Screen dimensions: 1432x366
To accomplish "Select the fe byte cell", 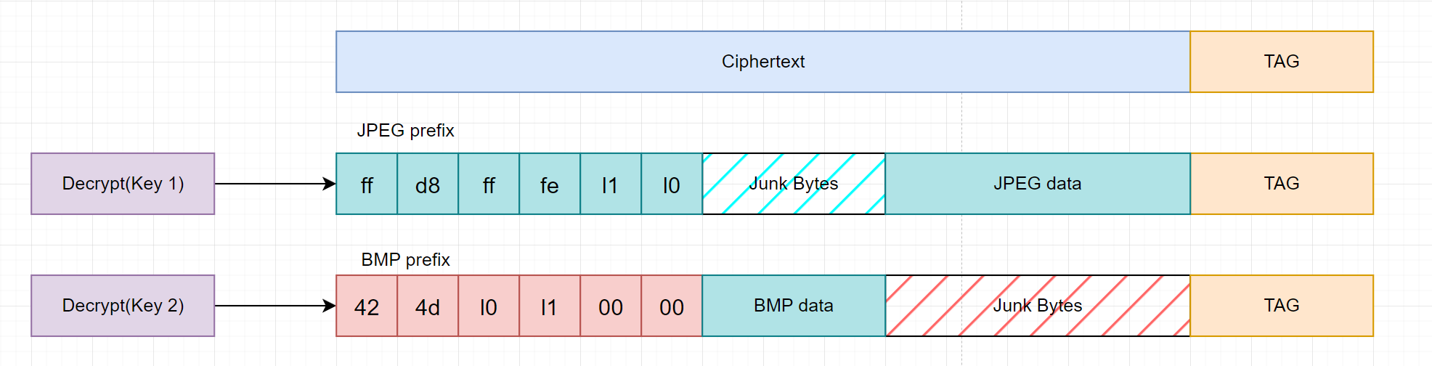I will pos(550,184).
